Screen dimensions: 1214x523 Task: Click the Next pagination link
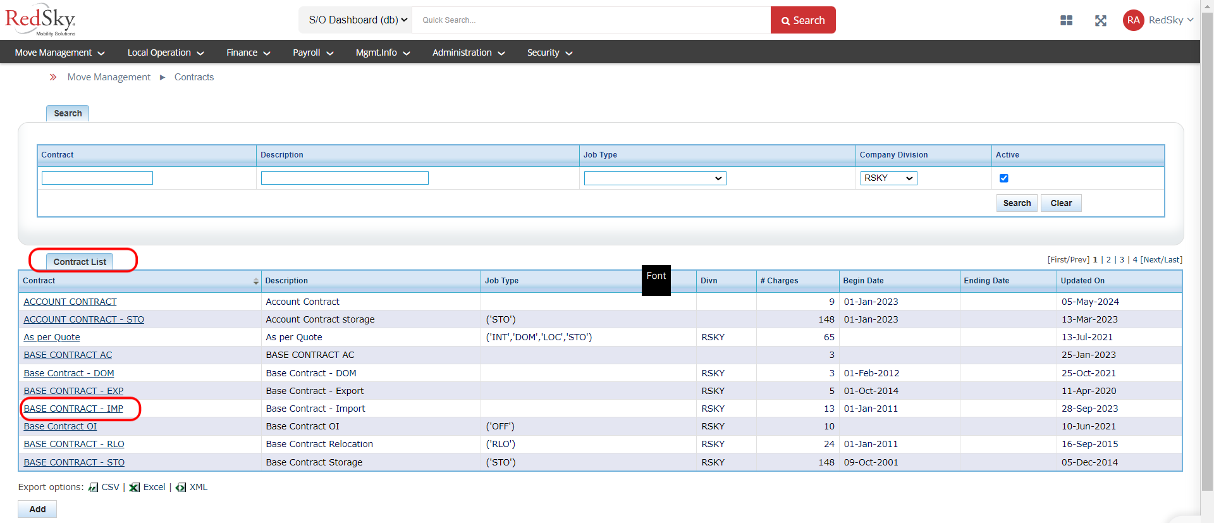(1152, 260)
